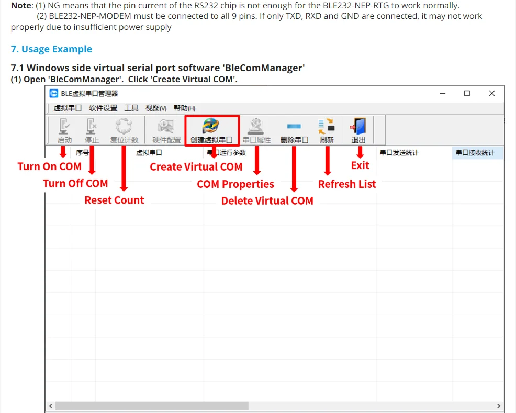Click the scrollbar left arrow
This screenshot has width=516, height=413.
coord(51,406)
